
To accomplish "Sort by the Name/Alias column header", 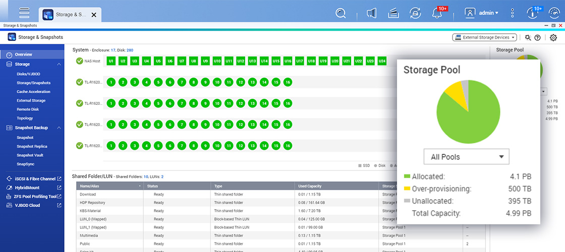I will 108,186.
